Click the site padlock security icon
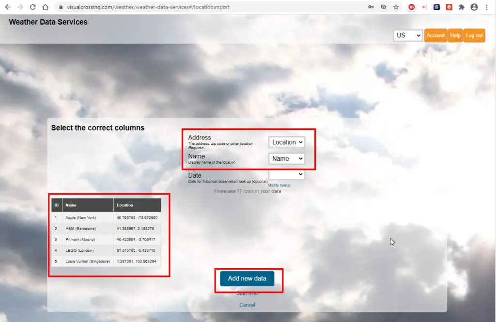Image resolution: width=496 pixels, height=322 pixels. (60, 7)
